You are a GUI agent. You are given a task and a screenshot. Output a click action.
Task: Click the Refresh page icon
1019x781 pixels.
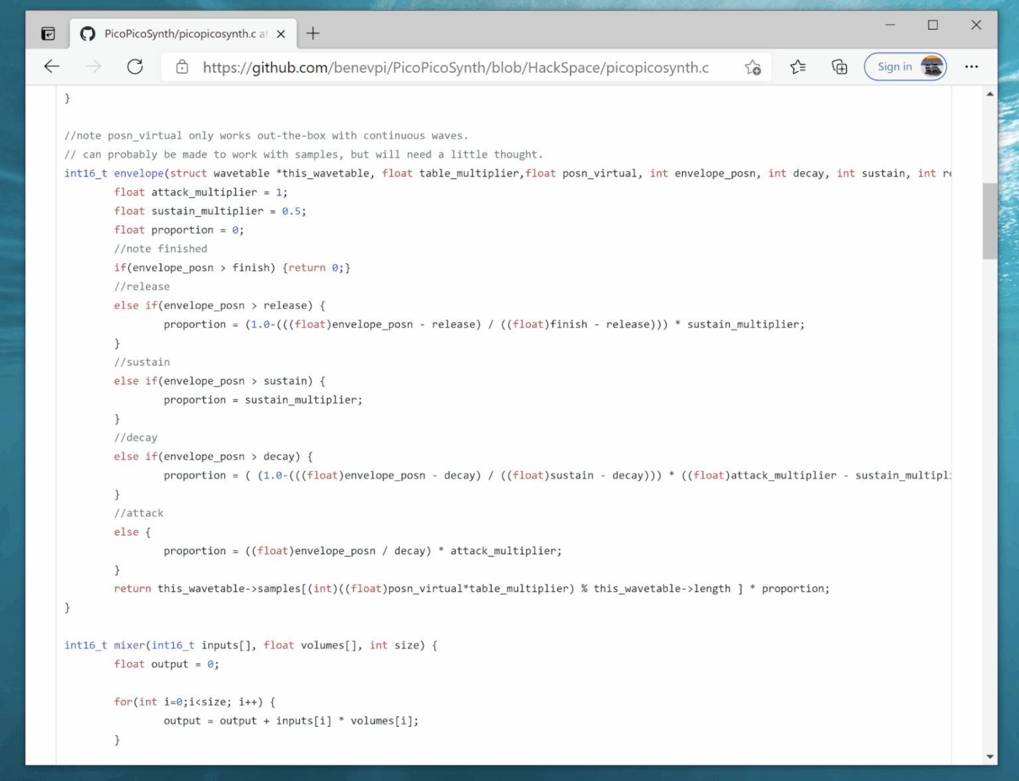point(135,66)
